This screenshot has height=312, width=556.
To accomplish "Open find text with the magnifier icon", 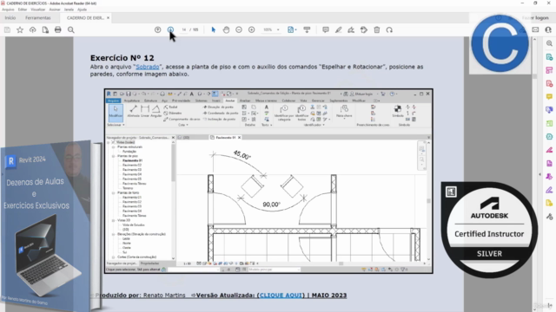I will point(71,30).
